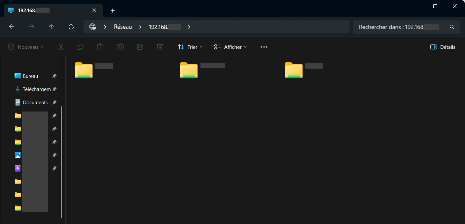Click the Cut scissors icon

61,47
